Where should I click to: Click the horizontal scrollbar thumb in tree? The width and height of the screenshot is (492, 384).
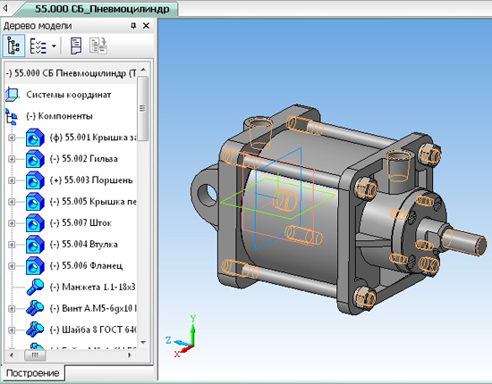[35, 355]
